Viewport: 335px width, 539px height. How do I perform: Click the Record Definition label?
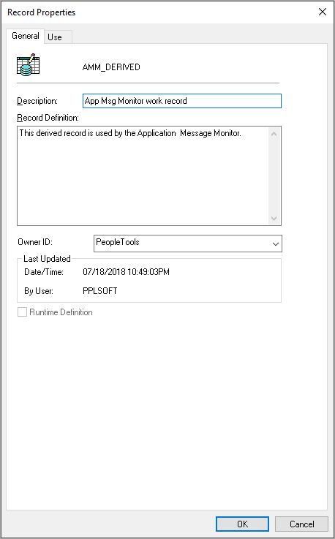[48, 118]
